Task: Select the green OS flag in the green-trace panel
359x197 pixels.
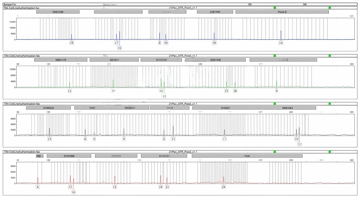Action: point(275,56)
